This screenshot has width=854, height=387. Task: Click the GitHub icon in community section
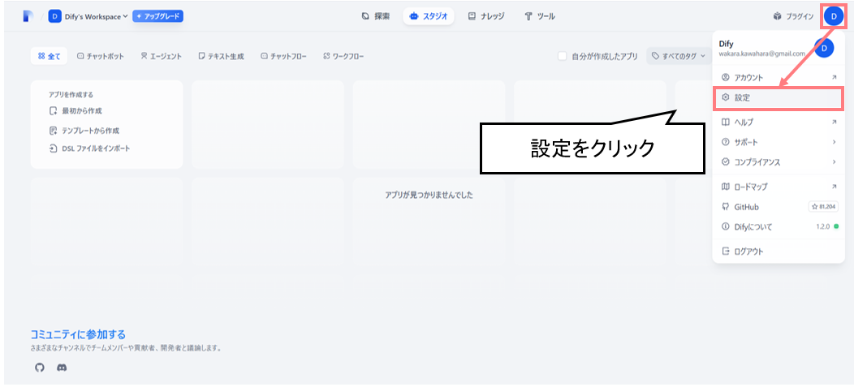39,368
